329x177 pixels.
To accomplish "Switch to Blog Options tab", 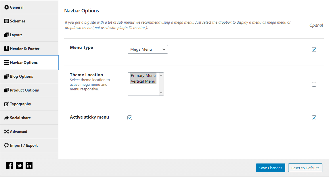I will click(x=29, y=77).
